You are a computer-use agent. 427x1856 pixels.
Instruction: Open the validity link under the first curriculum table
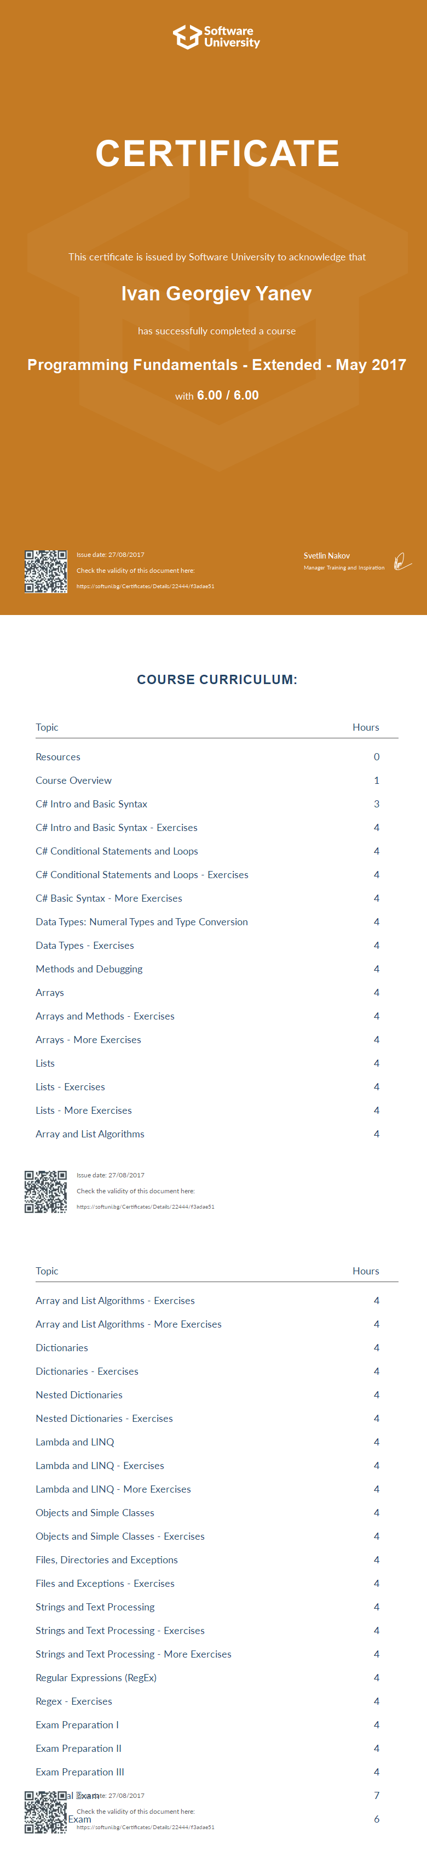(146, 1207)
